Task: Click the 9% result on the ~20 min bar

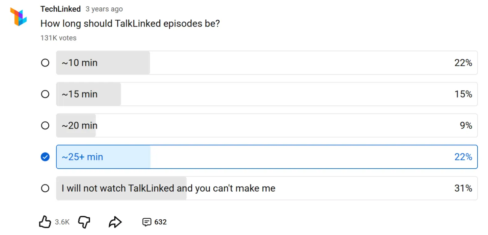Action: [466, 125]
